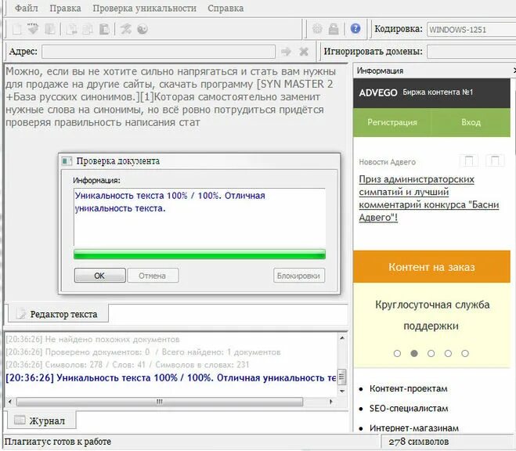
Task: Select the fourth carousel dot
Action: (x=448, y=353)
